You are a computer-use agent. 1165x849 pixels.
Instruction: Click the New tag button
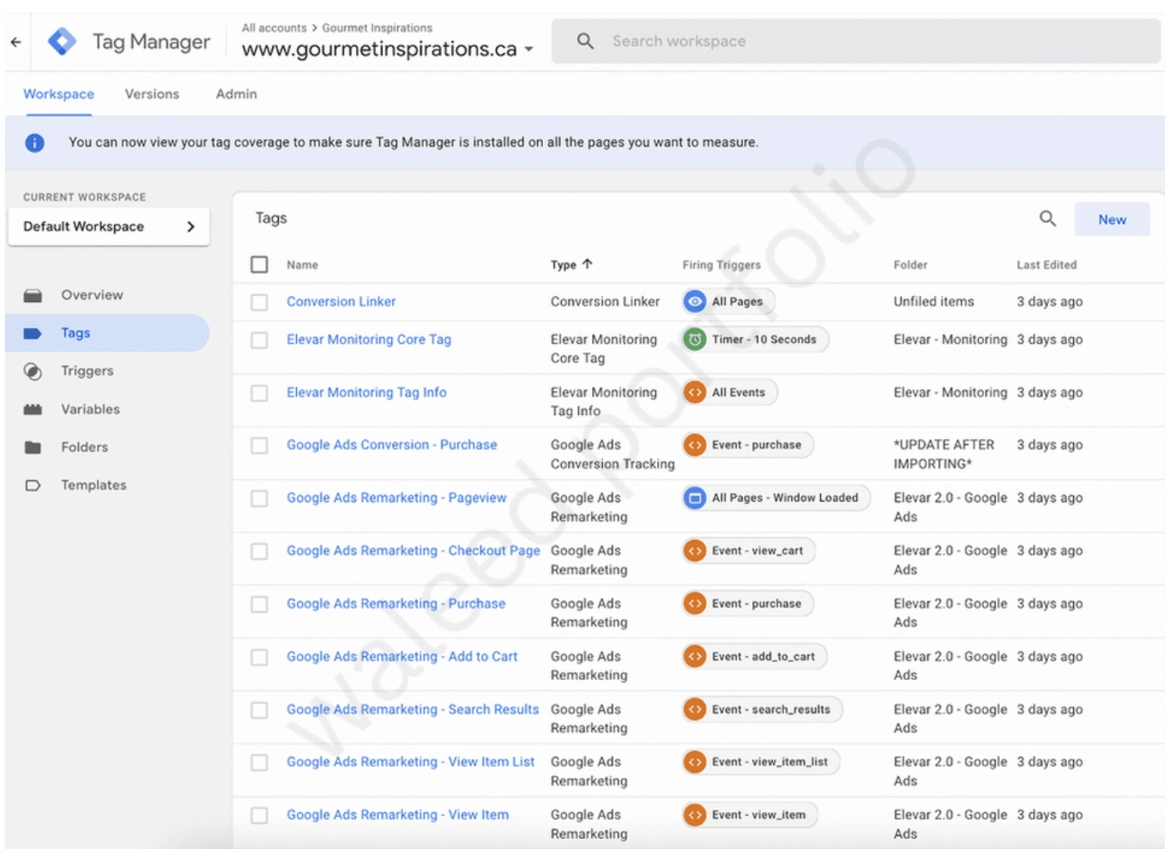[1112, 220]
